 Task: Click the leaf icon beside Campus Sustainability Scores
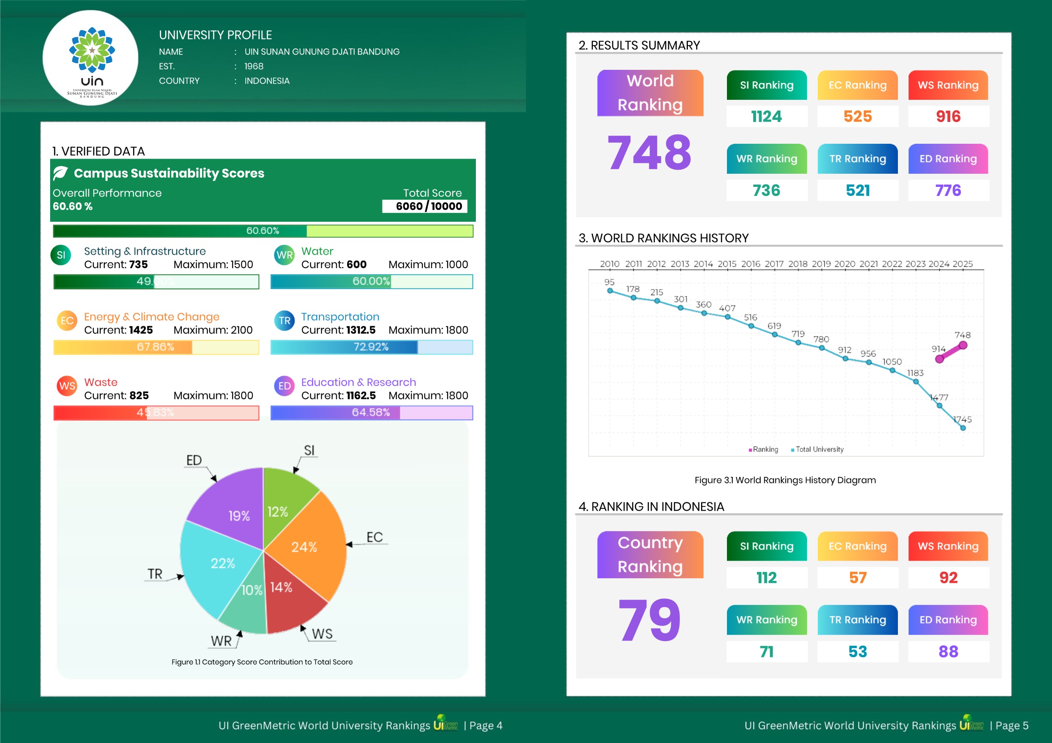60,173
